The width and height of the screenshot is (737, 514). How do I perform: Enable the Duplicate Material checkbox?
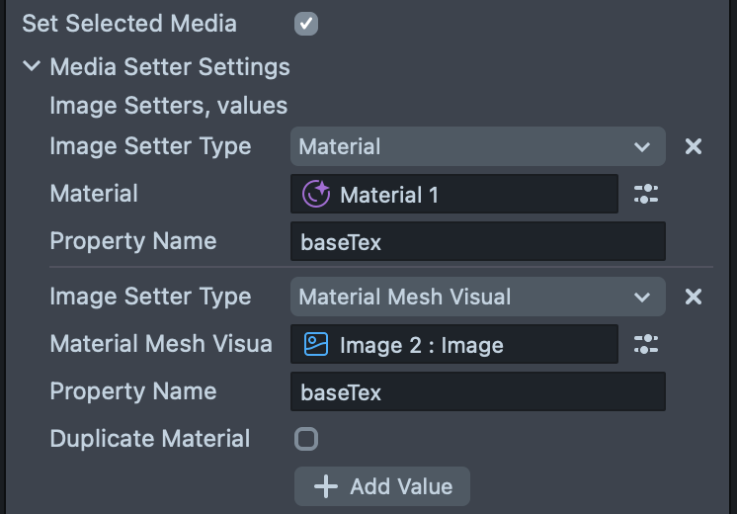pyautogui.click(x=306, y=439)
